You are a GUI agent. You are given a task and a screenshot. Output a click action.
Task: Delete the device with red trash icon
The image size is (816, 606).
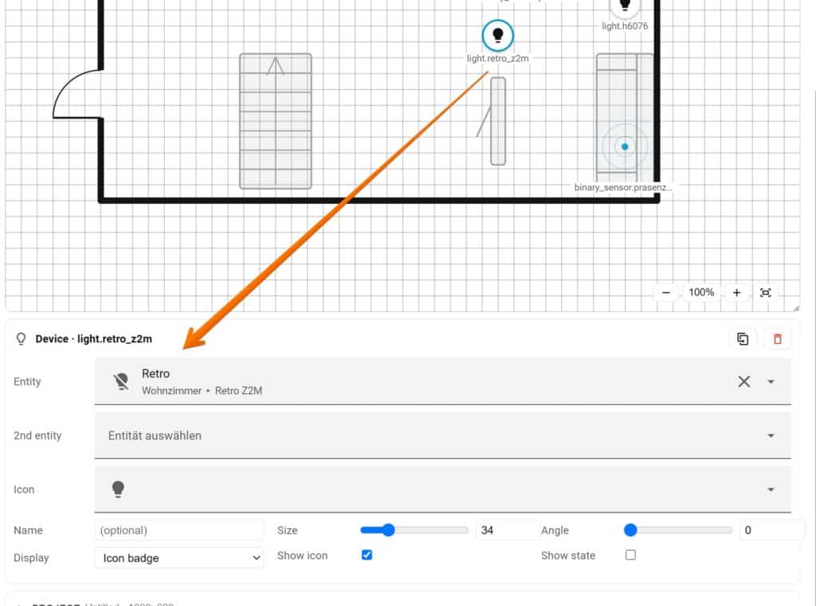click(x=778, y=338)
